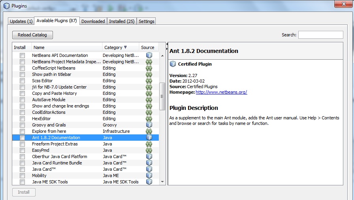Click the community source icon for CoffeeScript Netbeans

pyautogui.click(x=149, y=68)
